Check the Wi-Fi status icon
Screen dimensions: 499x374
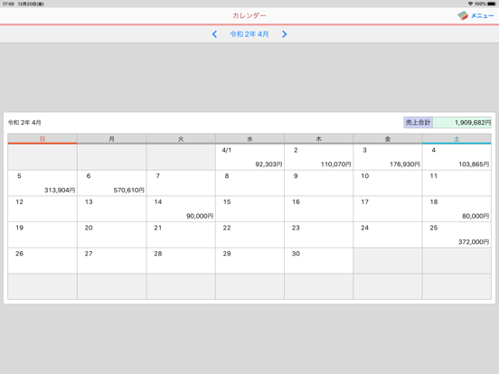coord(470,4)
